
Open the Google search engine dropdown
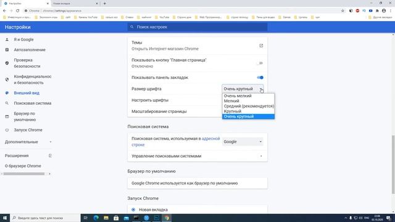[243, 142]
